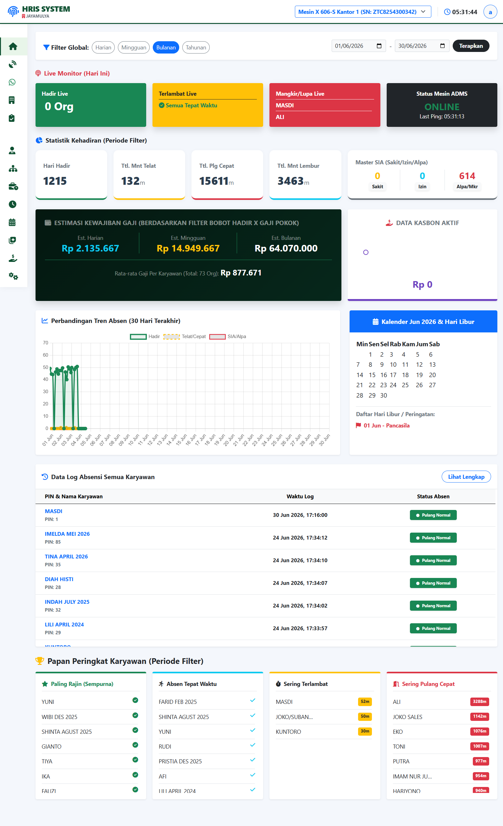Image resolution: width=503 pixels, height=826 pixels.
Task: Open the TINA APRIL 2026 log link
Action: (66, 557)
